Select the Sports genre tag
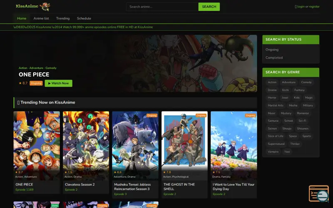The height and width of the screenshot is (208, 333). point(306,136)
